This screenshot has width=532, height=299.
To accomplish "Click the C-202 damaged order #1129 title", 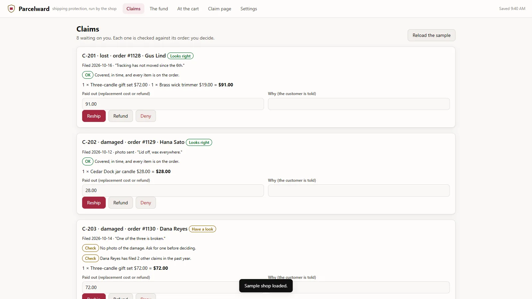I will (133, 142).
